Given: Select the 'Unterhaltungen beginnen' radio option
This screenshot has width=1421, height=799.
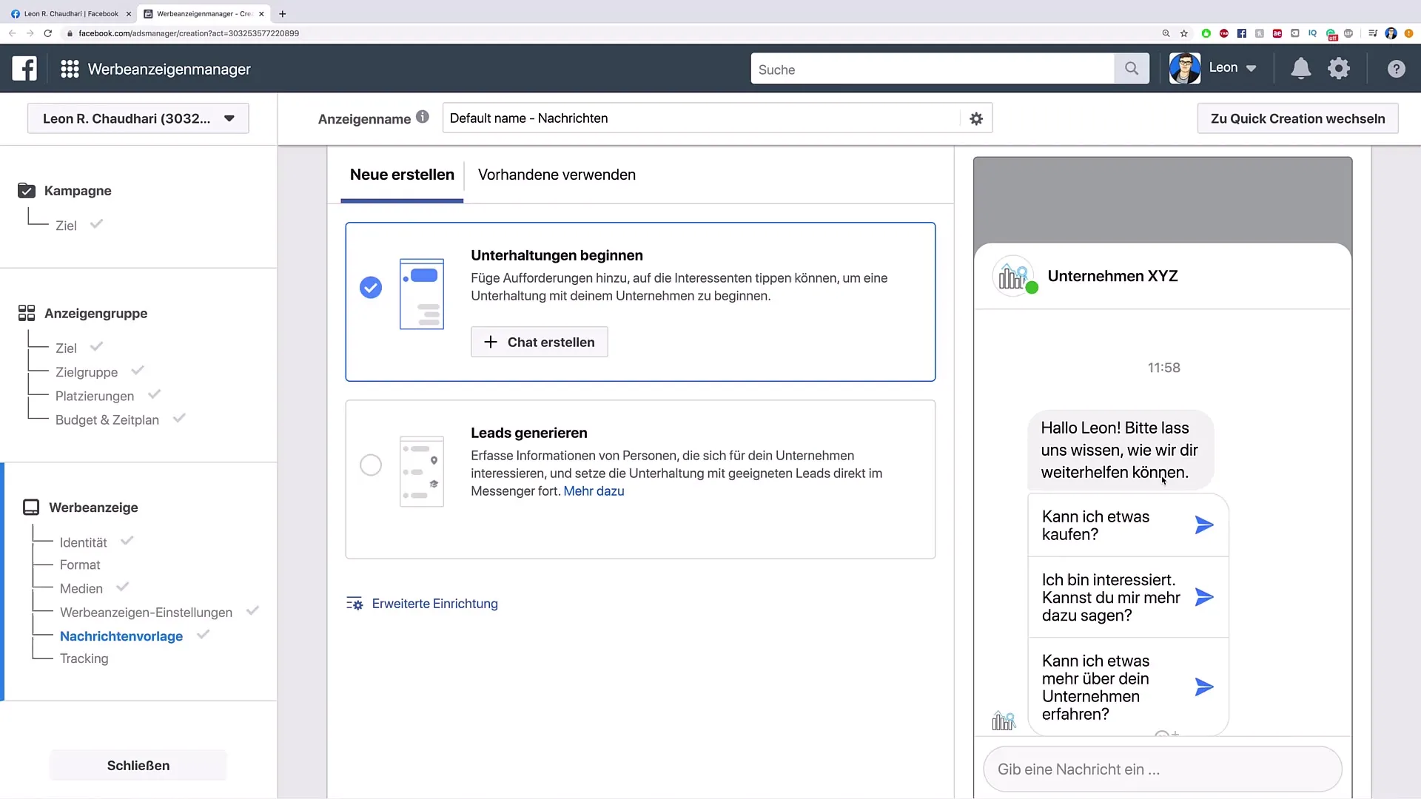Looking at the screenshot, I should tap(371, 288).
